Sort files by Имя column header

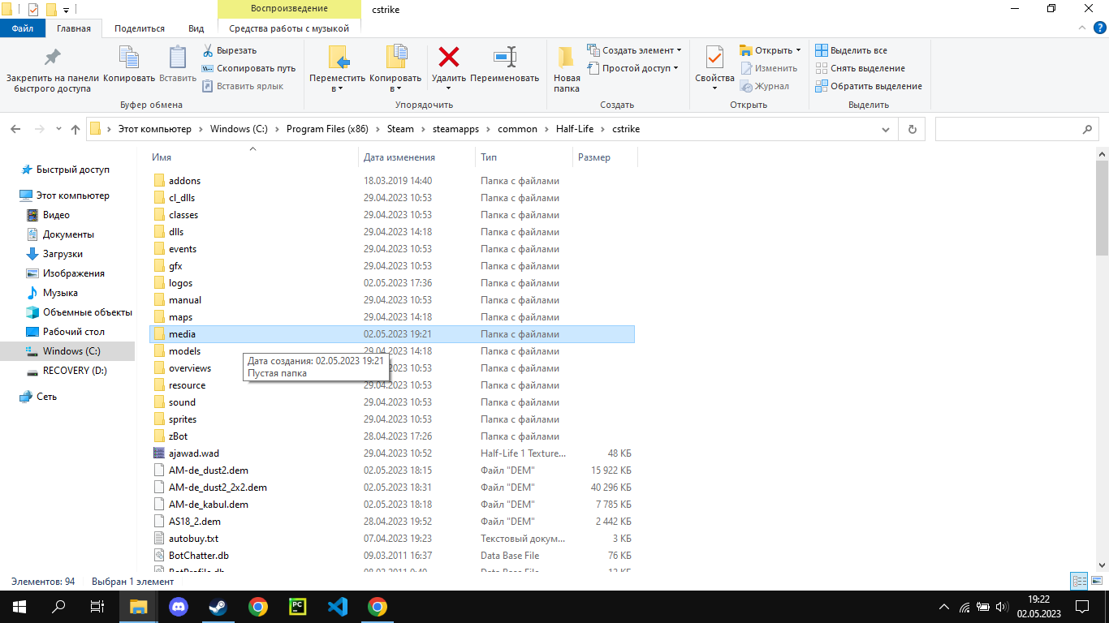coord(252,157)
